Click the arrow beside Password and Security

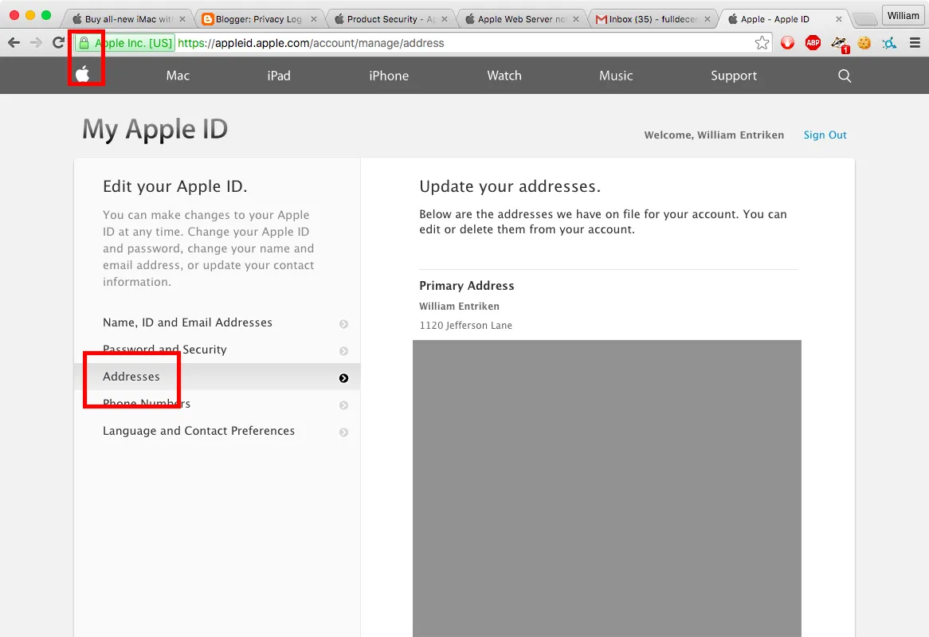[343, 351]
